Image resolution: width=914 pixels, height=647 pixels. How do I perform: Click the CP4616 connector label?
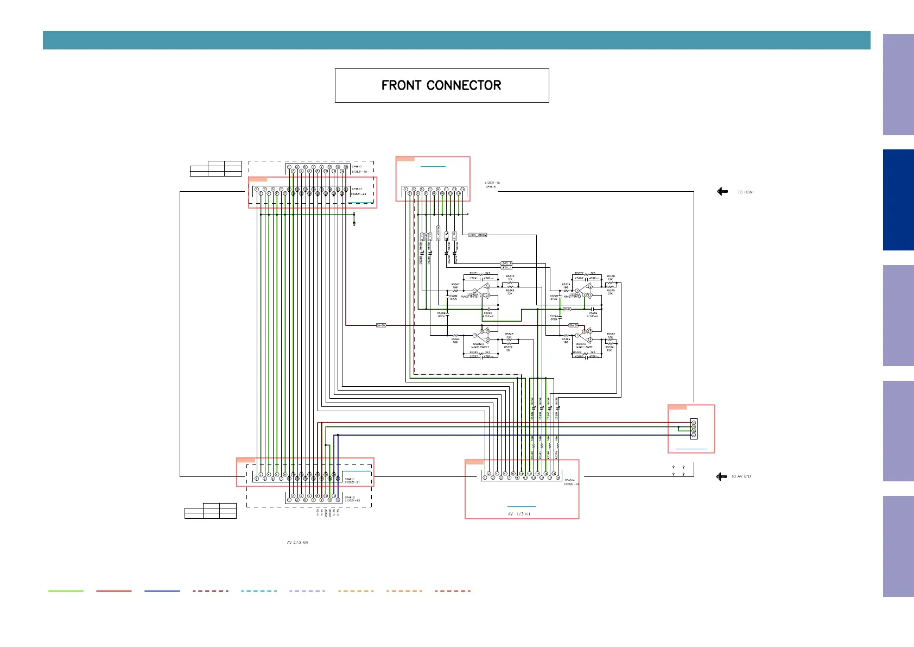[x=491, y=187]
